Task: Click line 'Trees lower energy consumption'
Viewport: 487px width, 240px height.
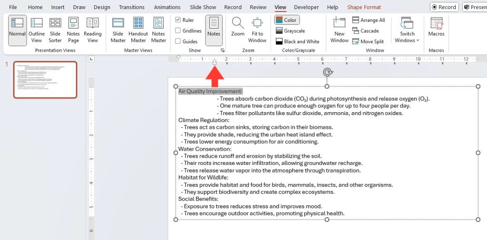Action: pos(249,142)
